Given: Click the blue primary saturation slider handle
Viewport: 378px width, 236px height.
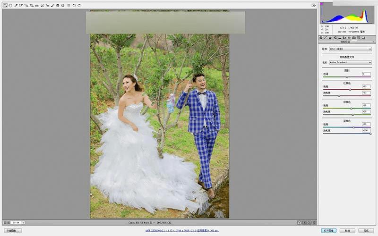Looking at the screenshot, I should 370,134.
